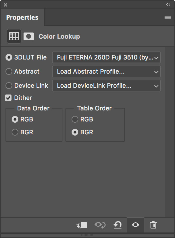Select the layer mask icon

pyautogui.click(x=29, y=36)
